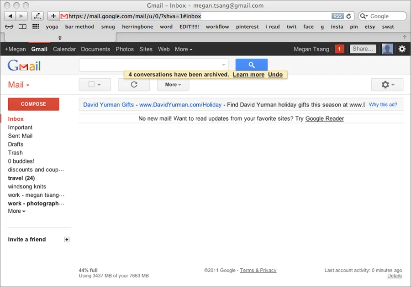Open Sent Mail folder
The image size is (411, 287).
click(x=20, y=136)
